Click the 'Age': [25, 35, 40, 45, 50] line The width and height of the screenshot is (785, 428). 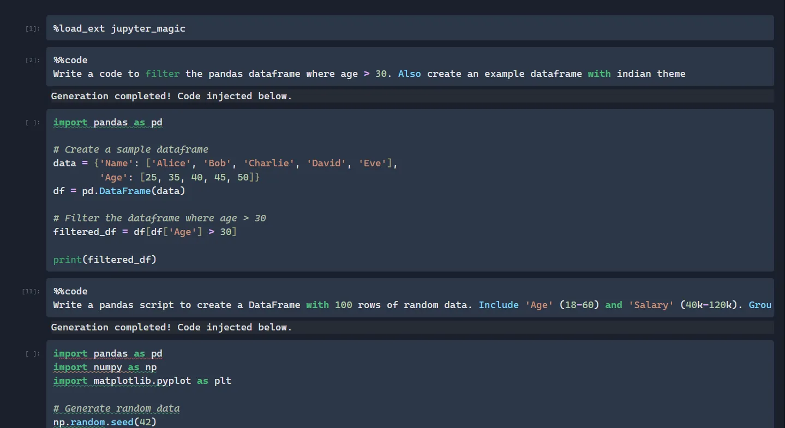coord(179,177)
